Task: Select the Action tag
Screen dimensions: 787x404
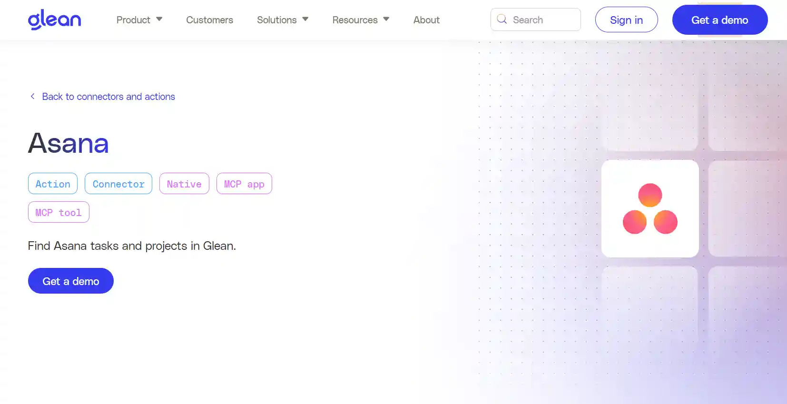Action: coord(53,184)
